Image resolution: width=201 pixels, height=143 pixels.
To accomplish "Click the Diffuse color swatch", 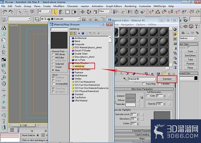I will 131,100.
